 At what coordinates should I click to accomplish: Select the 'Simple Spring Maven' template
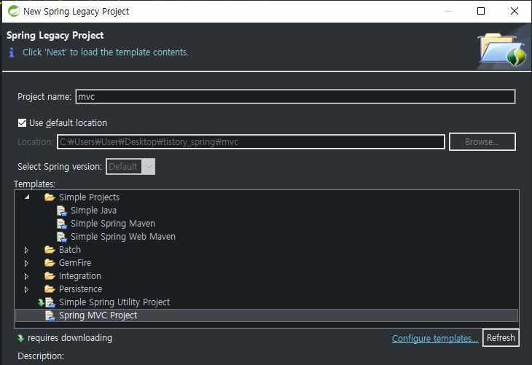113,224
